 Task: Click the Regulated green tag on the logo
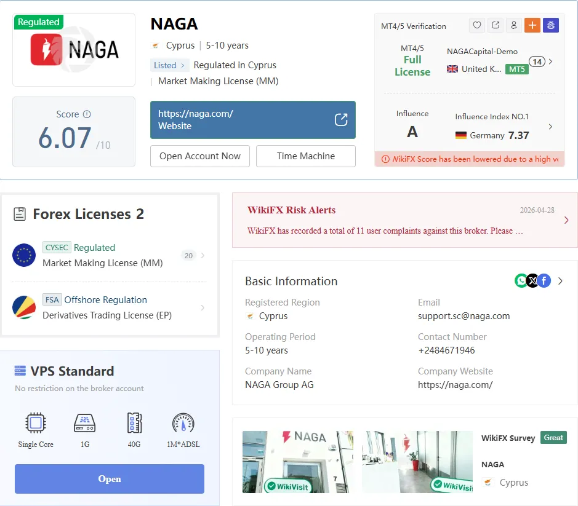click(x=39, y=22)
